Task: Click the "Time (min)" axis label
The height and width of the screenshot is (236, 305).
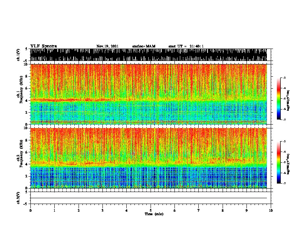Action: click(x=154, y=214)
